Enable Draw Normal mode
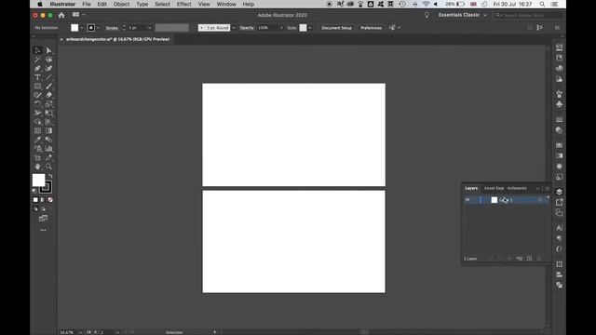 coord(35,208)
